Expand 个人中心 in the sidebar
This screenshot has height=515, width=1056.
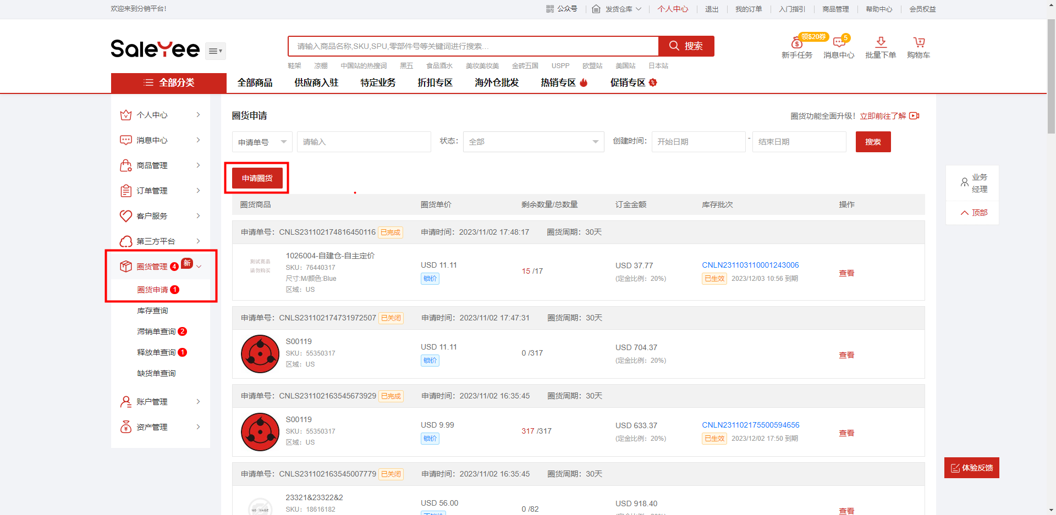click(160, 115)
